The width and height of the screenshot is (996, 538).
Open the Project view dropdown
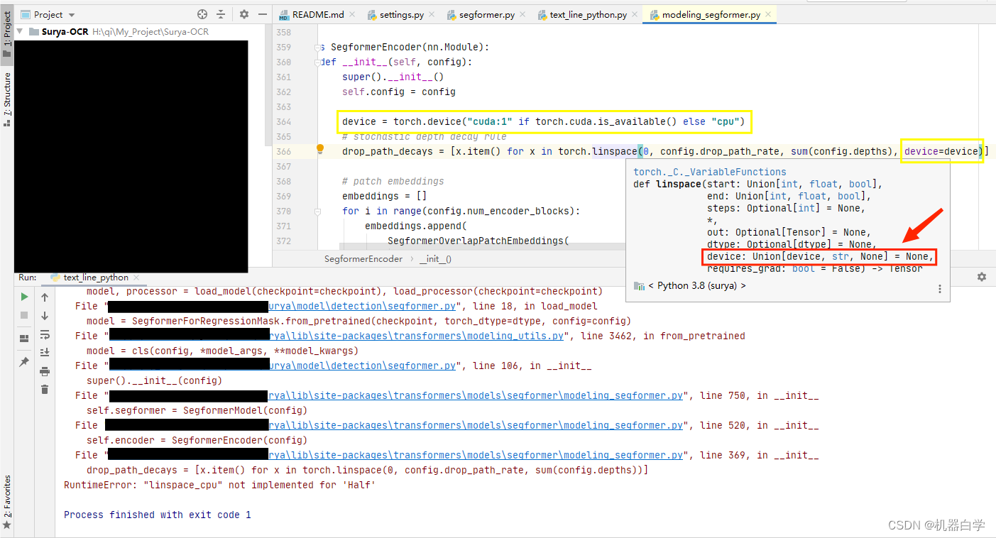pyautogui.click(x=48, y=14)
